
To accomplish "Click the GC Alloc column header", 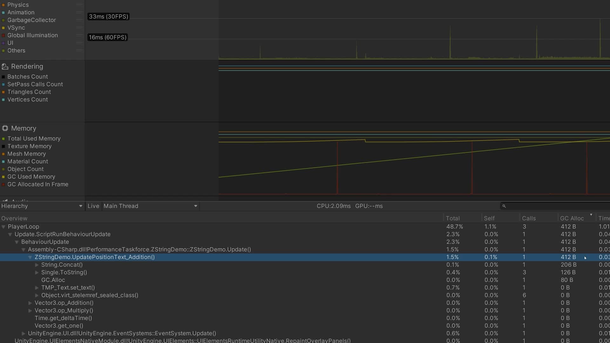I will tap(572, 218).
